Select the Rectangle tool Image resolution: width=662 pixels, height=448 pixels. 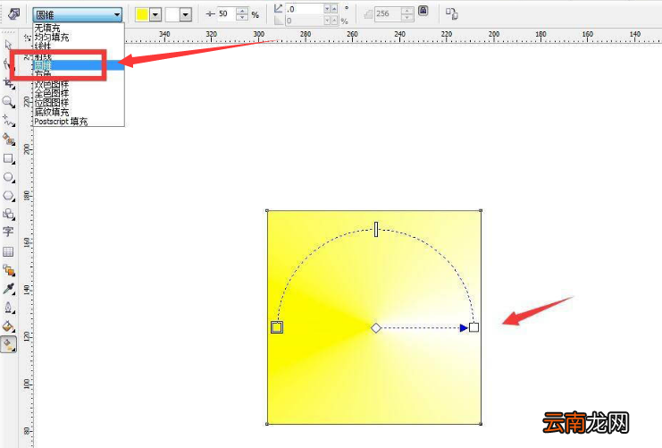8,159
